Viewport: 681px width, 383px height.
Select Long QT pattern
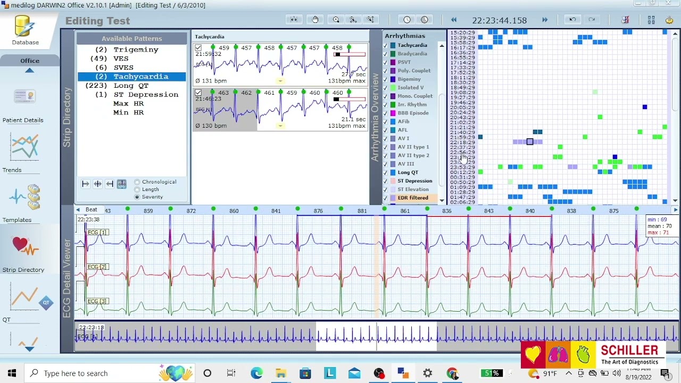[132, 86]
